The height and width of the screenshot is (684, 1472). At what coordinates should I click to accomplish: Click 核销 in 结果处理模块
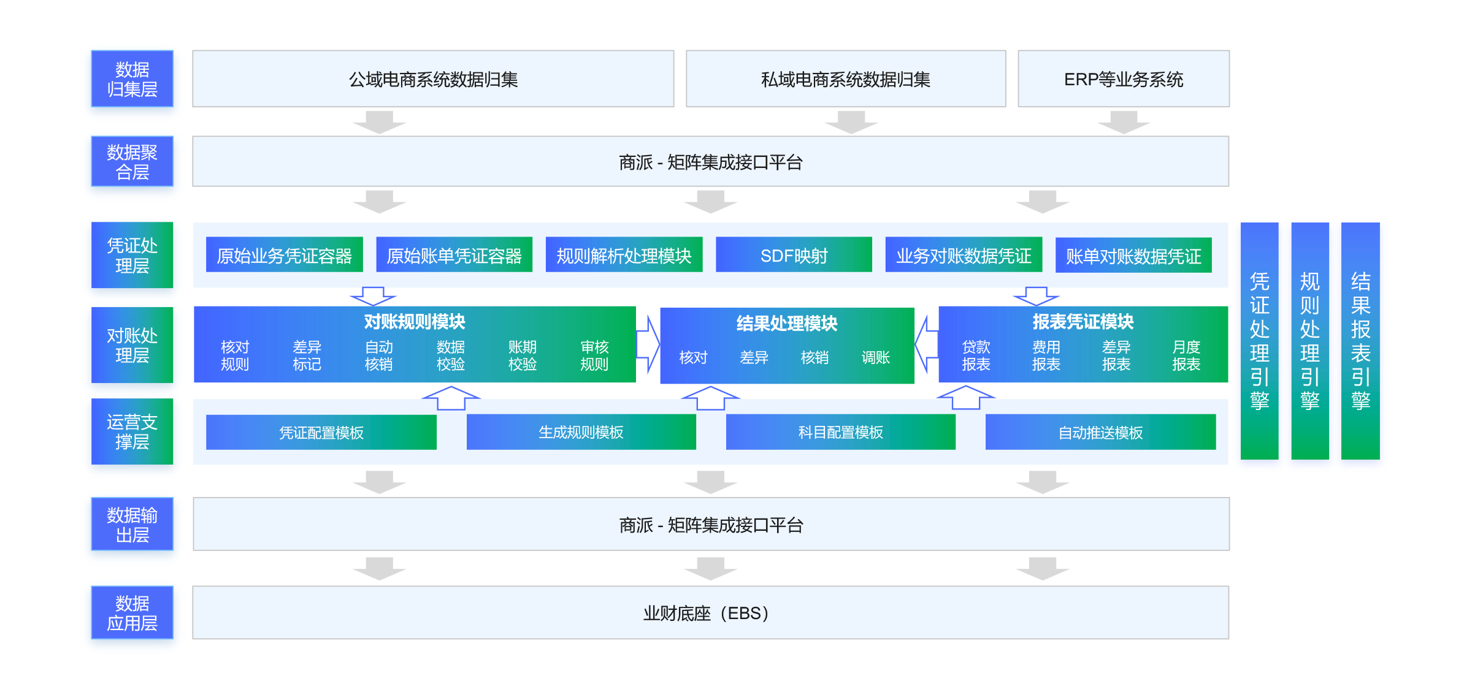(x=815, y=357)
